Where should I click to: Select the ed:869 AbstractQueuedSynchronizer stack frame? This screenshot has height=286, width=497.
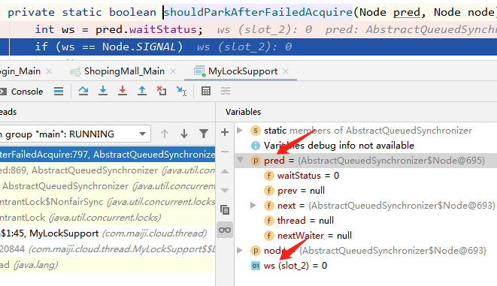coord(108,170)
